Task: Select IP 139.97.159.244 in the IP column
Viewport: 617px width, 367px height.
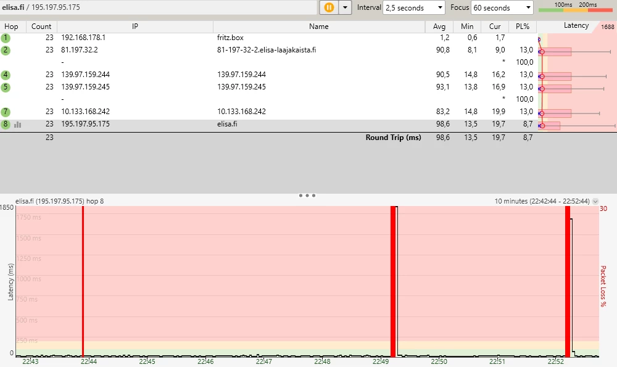Action: click(85, 75)
